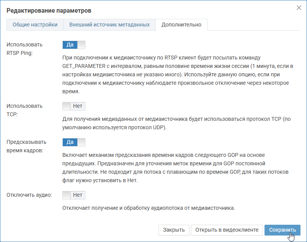The height and width of the screenshot is (242, 307).
Task: Click the Использовать TCP label
Action: [x=24, y=110]
